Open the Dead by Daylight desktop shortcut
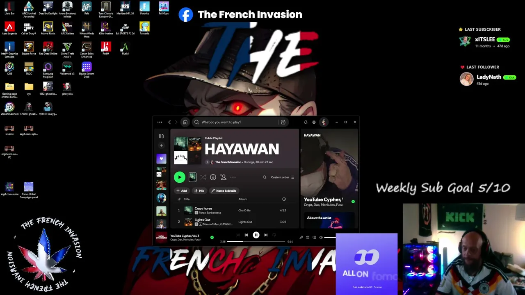The height and width of the screenshot is (295, 525). tap(48, 9)
